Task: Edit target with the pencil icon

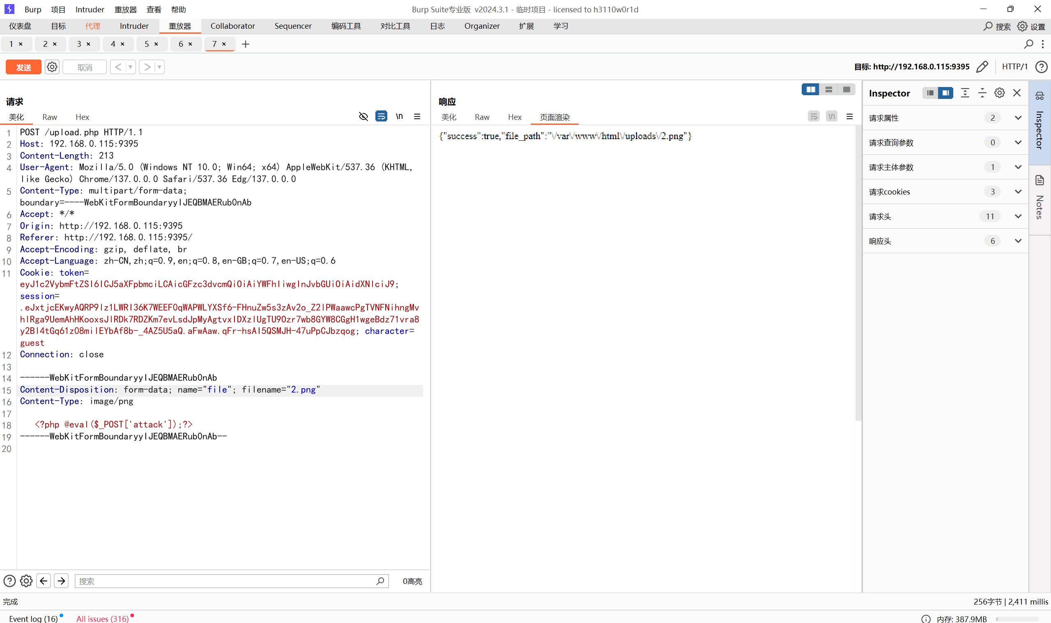Action: pyautogui.click(x=982, y=67)
